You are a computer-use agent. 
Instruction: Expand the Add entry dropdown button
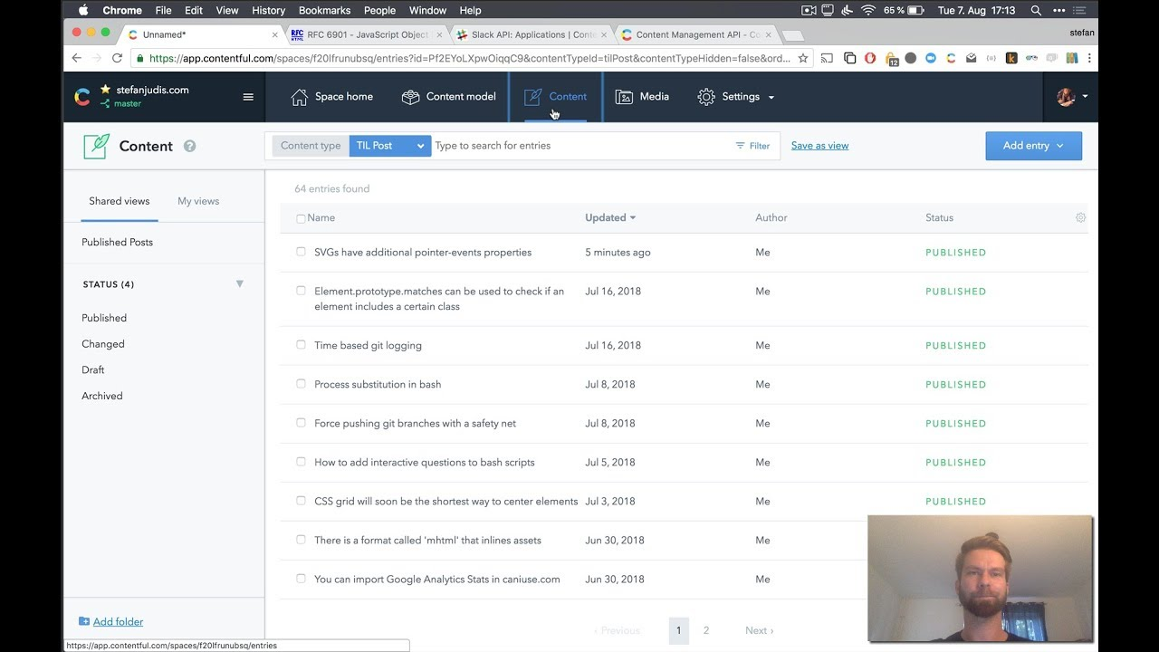pos(1033,146)
